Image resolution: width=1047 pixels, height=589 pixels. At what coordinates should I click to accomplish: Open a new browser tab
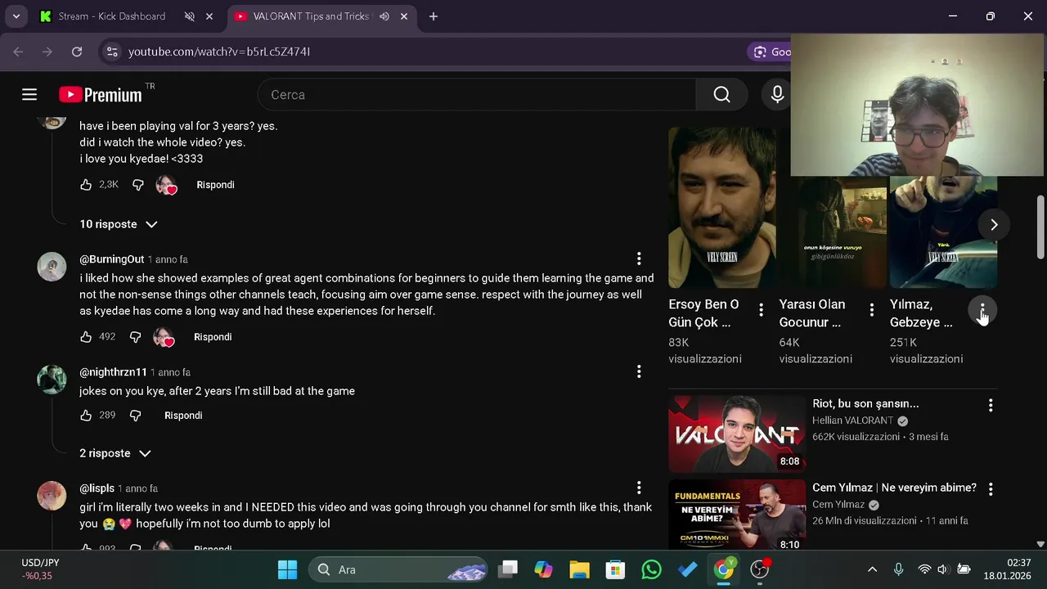click(x=434, y=16)
